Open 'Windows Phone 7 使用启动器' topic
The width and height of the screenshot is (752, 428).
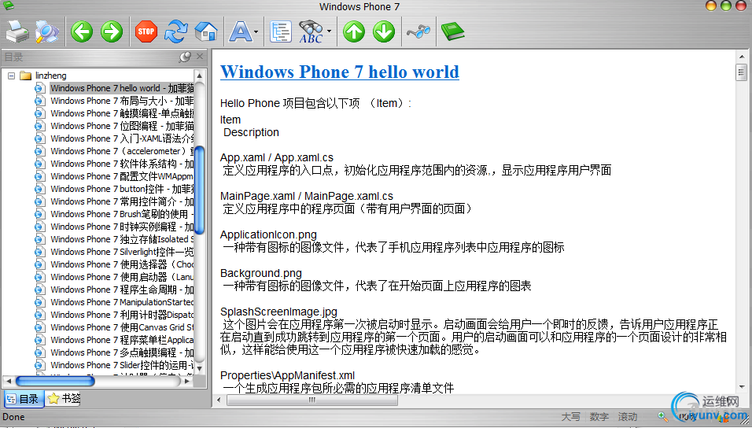122,277
